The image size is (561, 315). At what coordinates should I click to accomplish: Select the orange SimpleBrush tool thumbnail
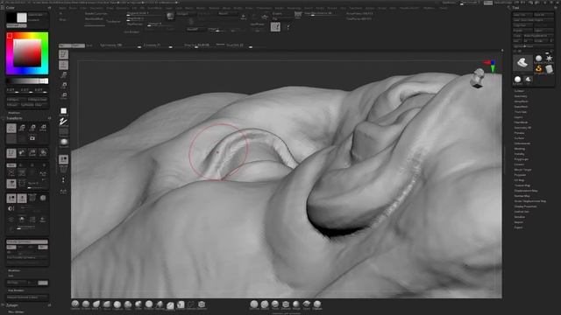tap(538, 69)
